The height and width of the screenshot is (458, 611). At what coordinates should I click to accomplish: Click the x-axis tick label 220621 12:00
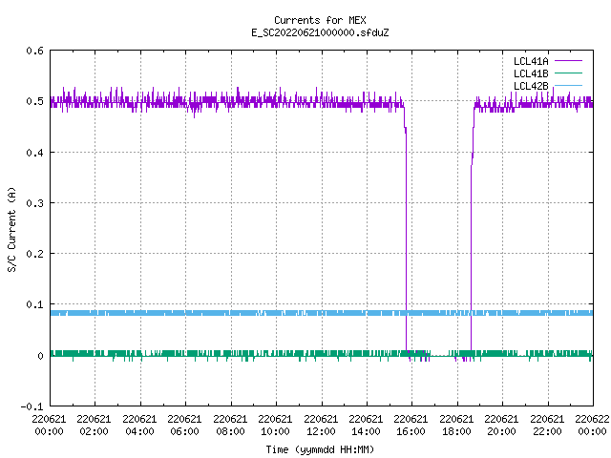pos(321,425)
